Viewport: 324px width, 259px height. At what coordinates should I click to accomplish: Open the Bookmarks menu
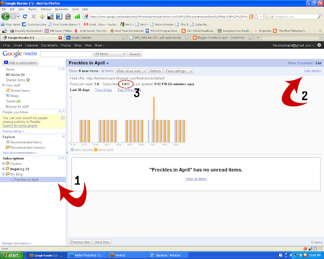click(62, 9)
